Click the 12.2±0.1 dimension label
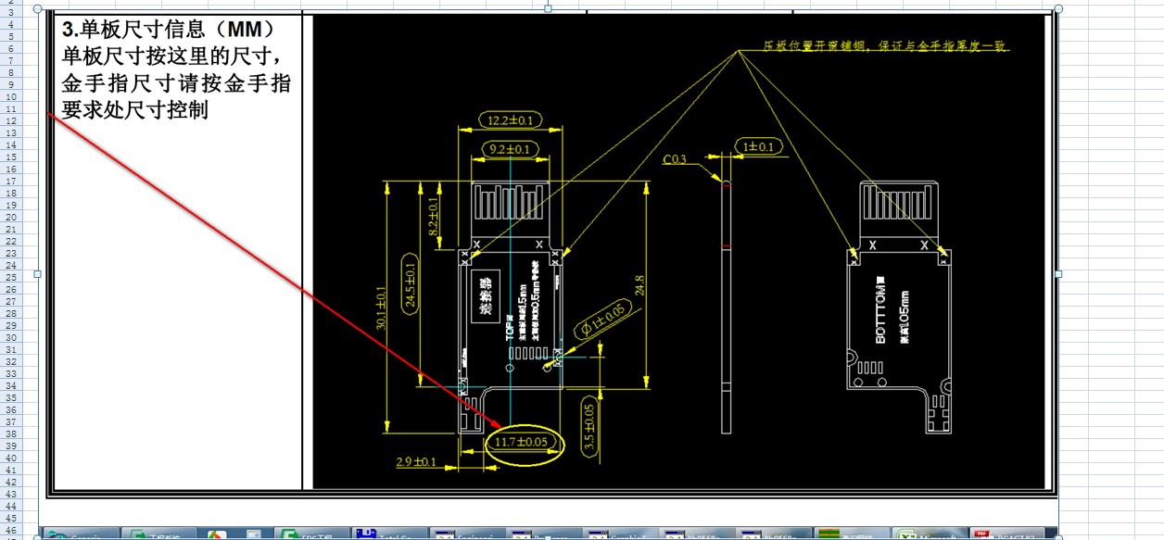 coord(511,120)
